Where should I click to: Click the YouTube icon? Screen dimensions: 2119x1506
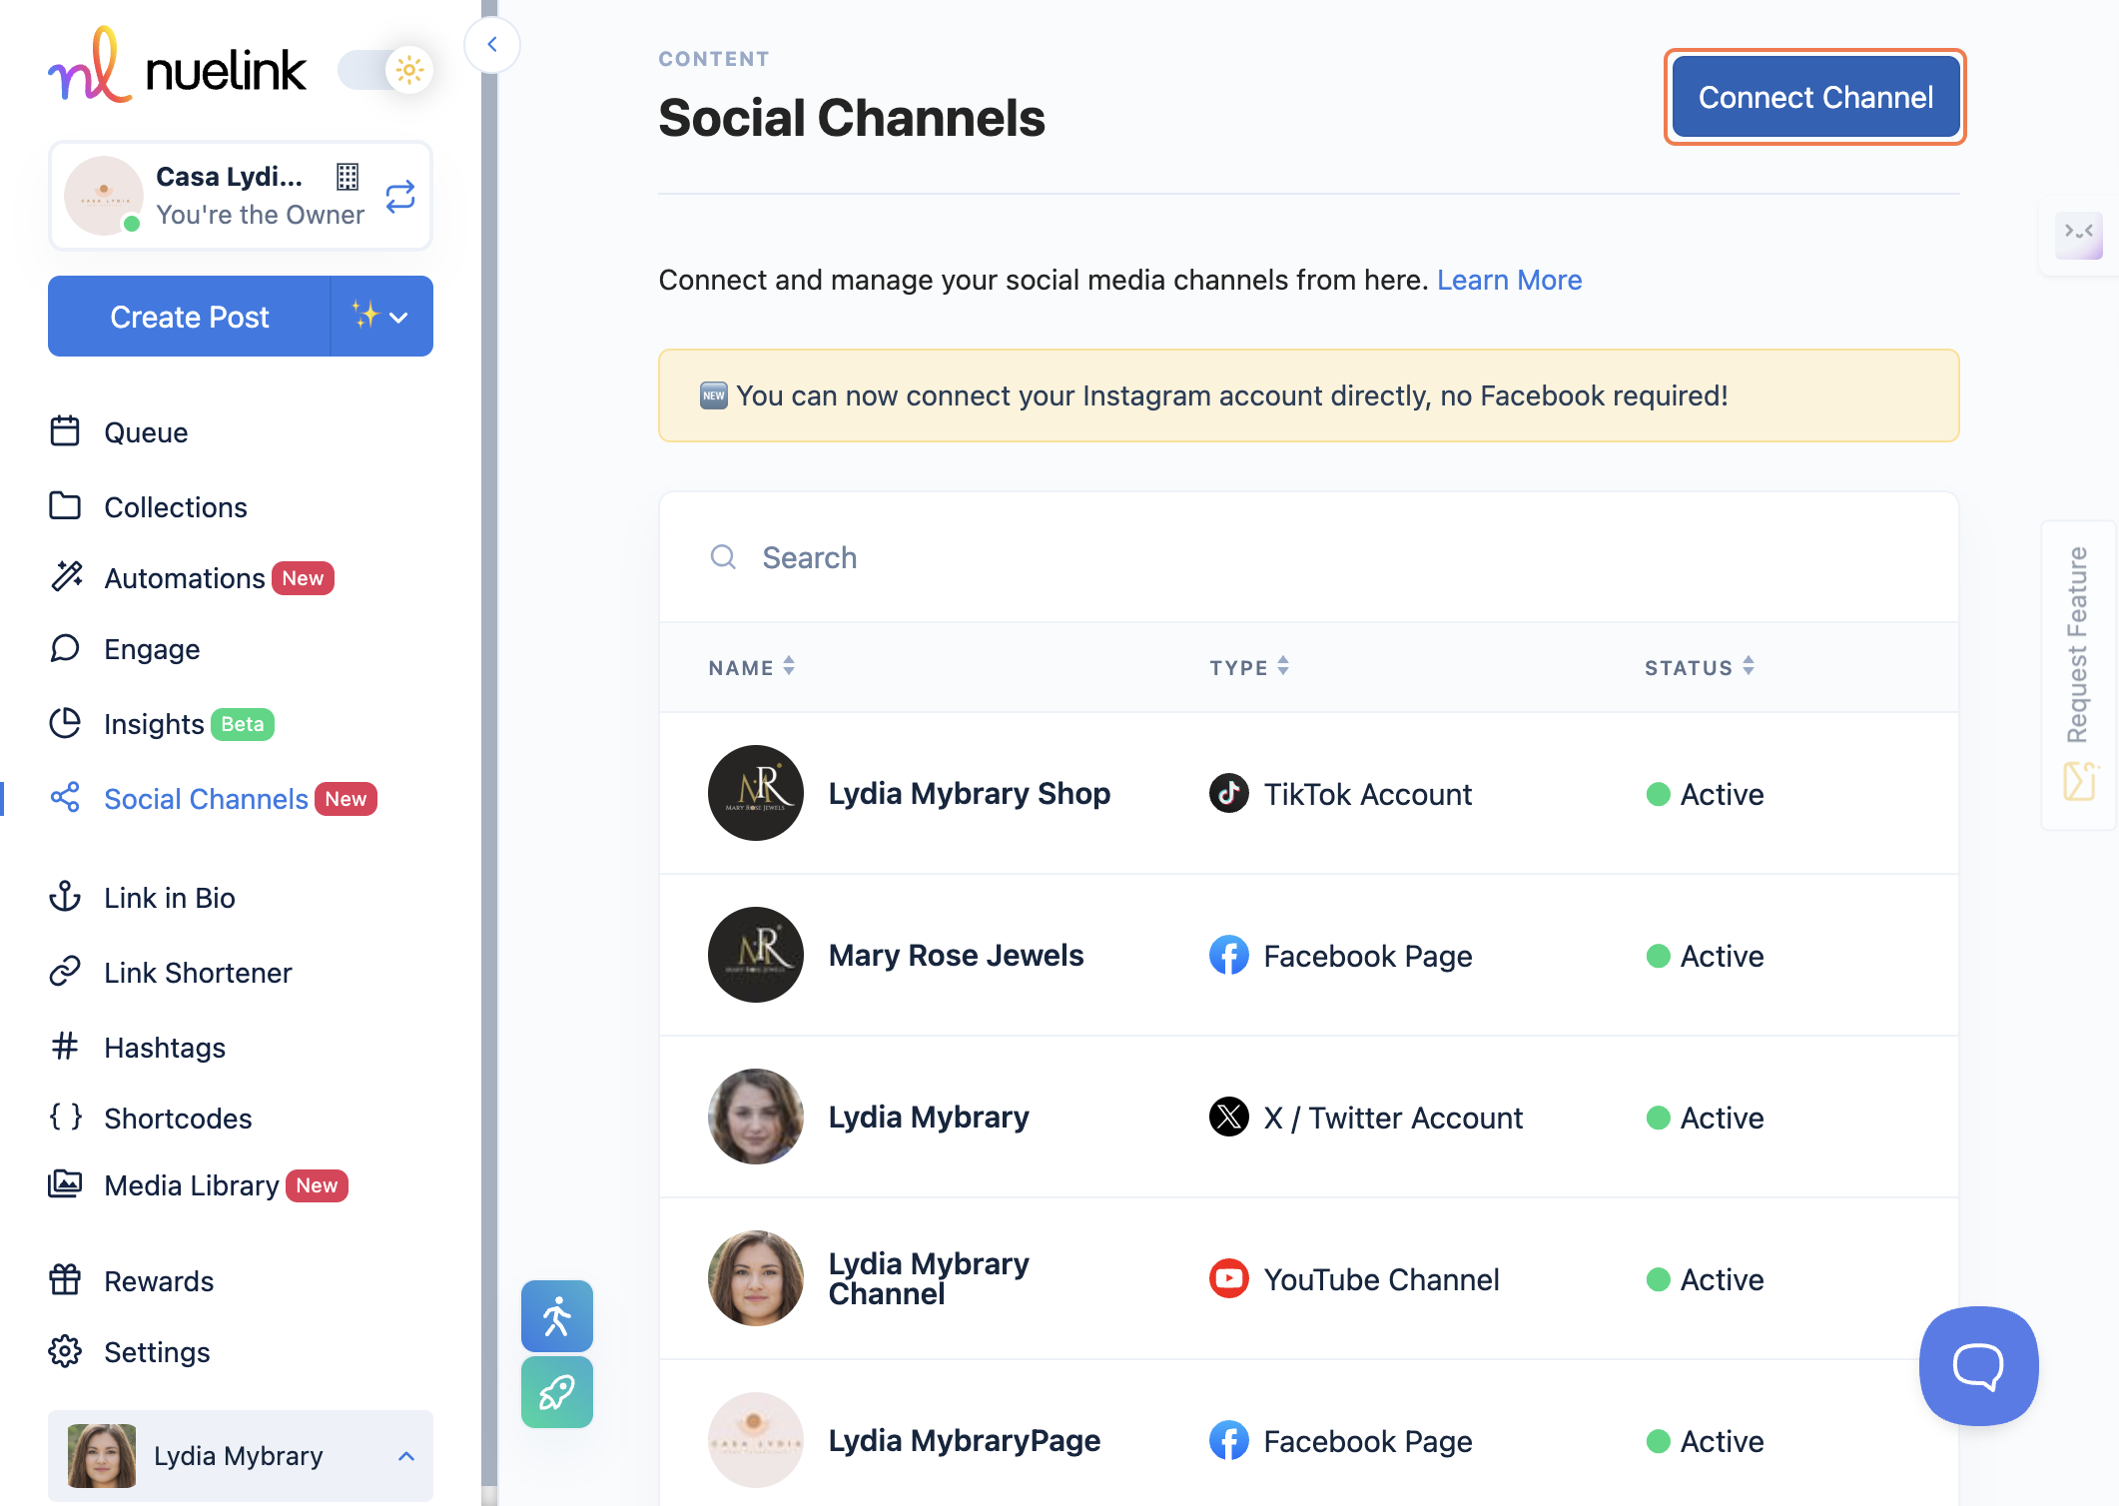(x=1229, y=1278)
